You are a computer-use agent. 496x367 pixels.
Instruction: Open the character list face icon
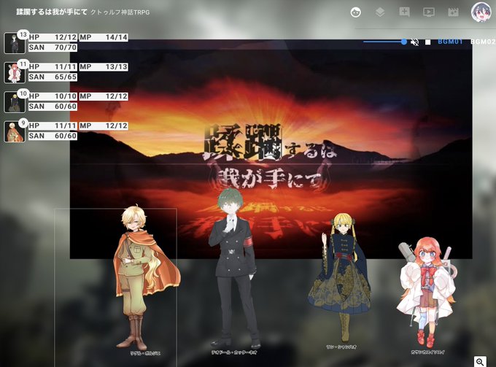pos(356,12)
